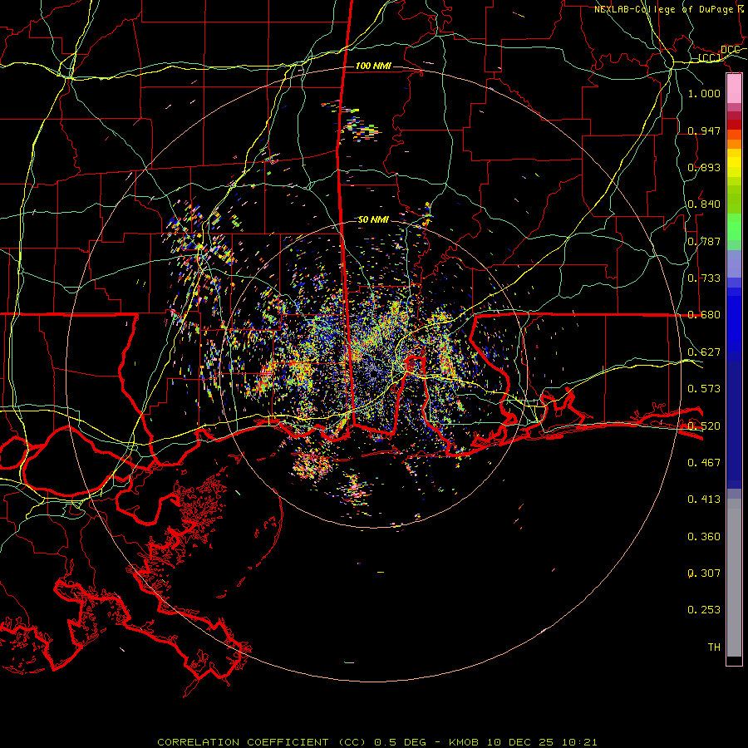Click the 0.840 scale value
748x748 pixels.
(704, 204)
